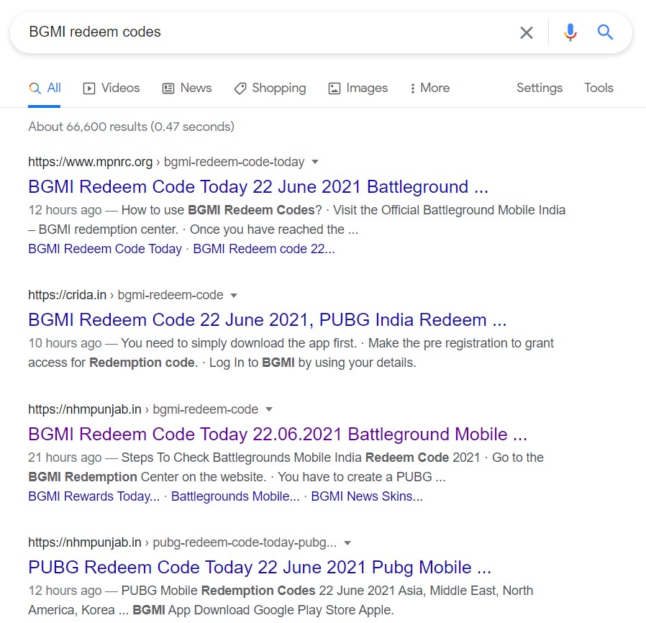646x623 pixels.
Task: Open BGMI Redeem Code 22 June 2021, PUBG India result
Action: tap(267, 319)
